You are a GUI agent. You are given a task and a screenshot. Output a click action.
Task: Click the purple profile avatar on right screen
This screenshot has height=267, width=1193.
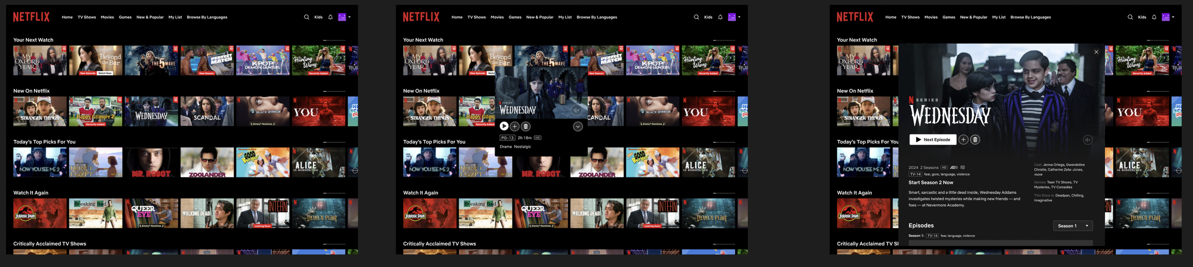tap(1166, 17)
